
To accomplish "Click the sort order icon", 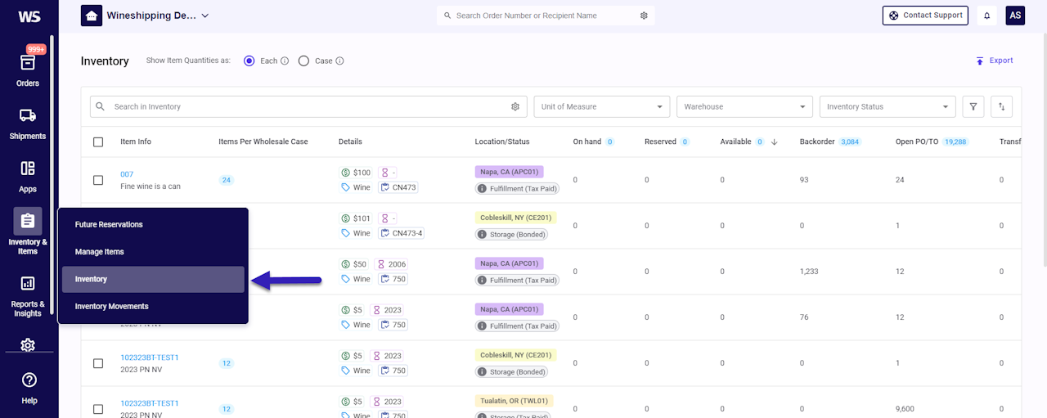I will (1001, 106).
